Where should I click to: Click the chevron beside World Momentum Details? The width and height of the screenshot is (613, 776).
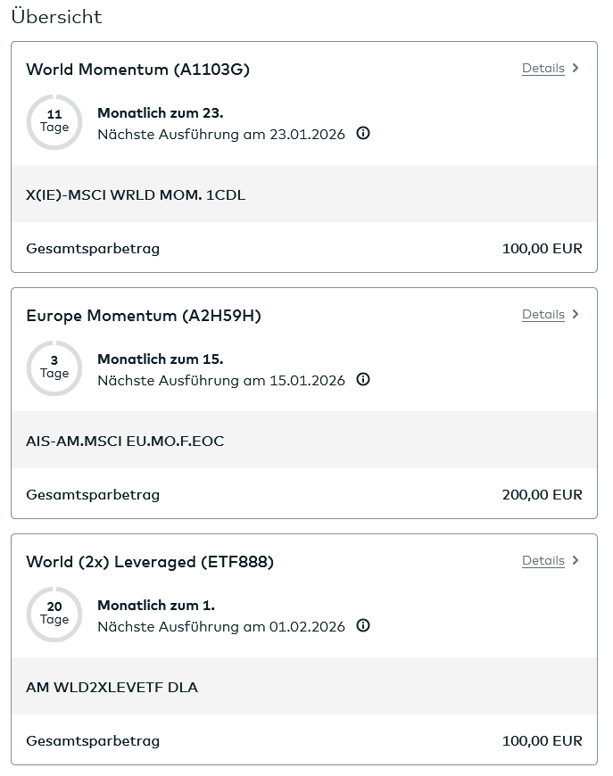576,68
